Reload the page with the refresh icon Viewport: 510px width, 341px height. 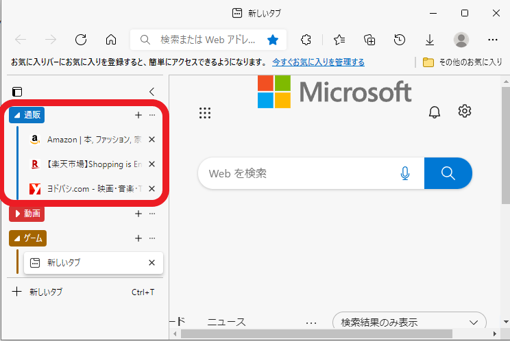click(81, 40)
